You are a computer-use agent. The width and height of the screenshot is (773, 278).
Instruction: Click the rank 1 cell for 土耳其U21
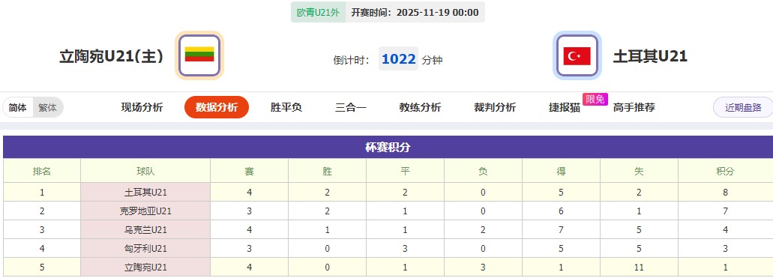pos(42,193)
